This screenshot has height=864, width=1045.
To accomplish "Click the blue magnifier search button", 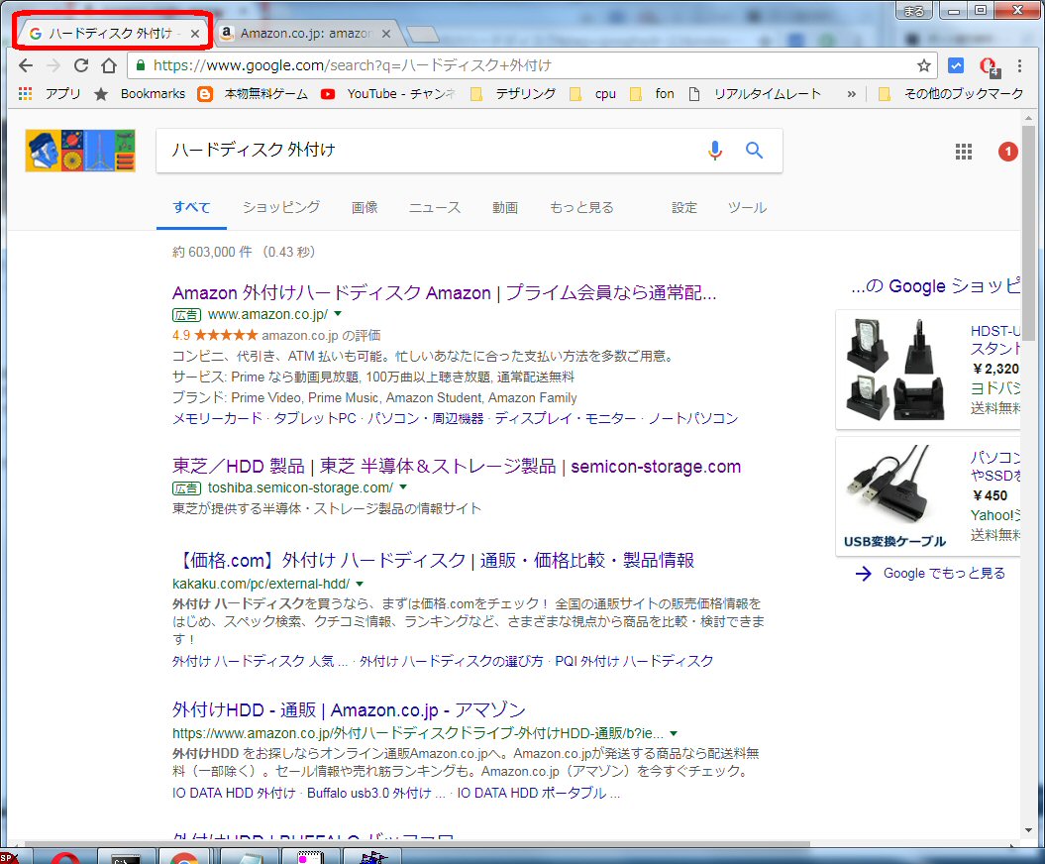I will (754, 150).
